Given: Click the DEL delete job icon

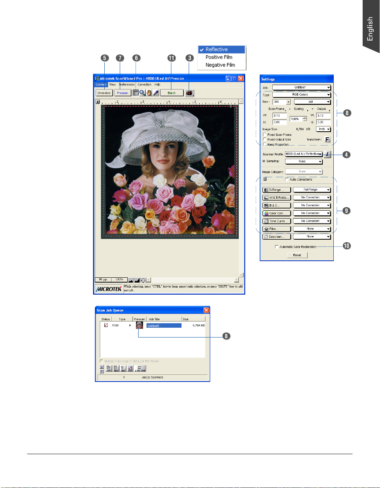Looking at the screenshot, I should click(x=123, y=368).
